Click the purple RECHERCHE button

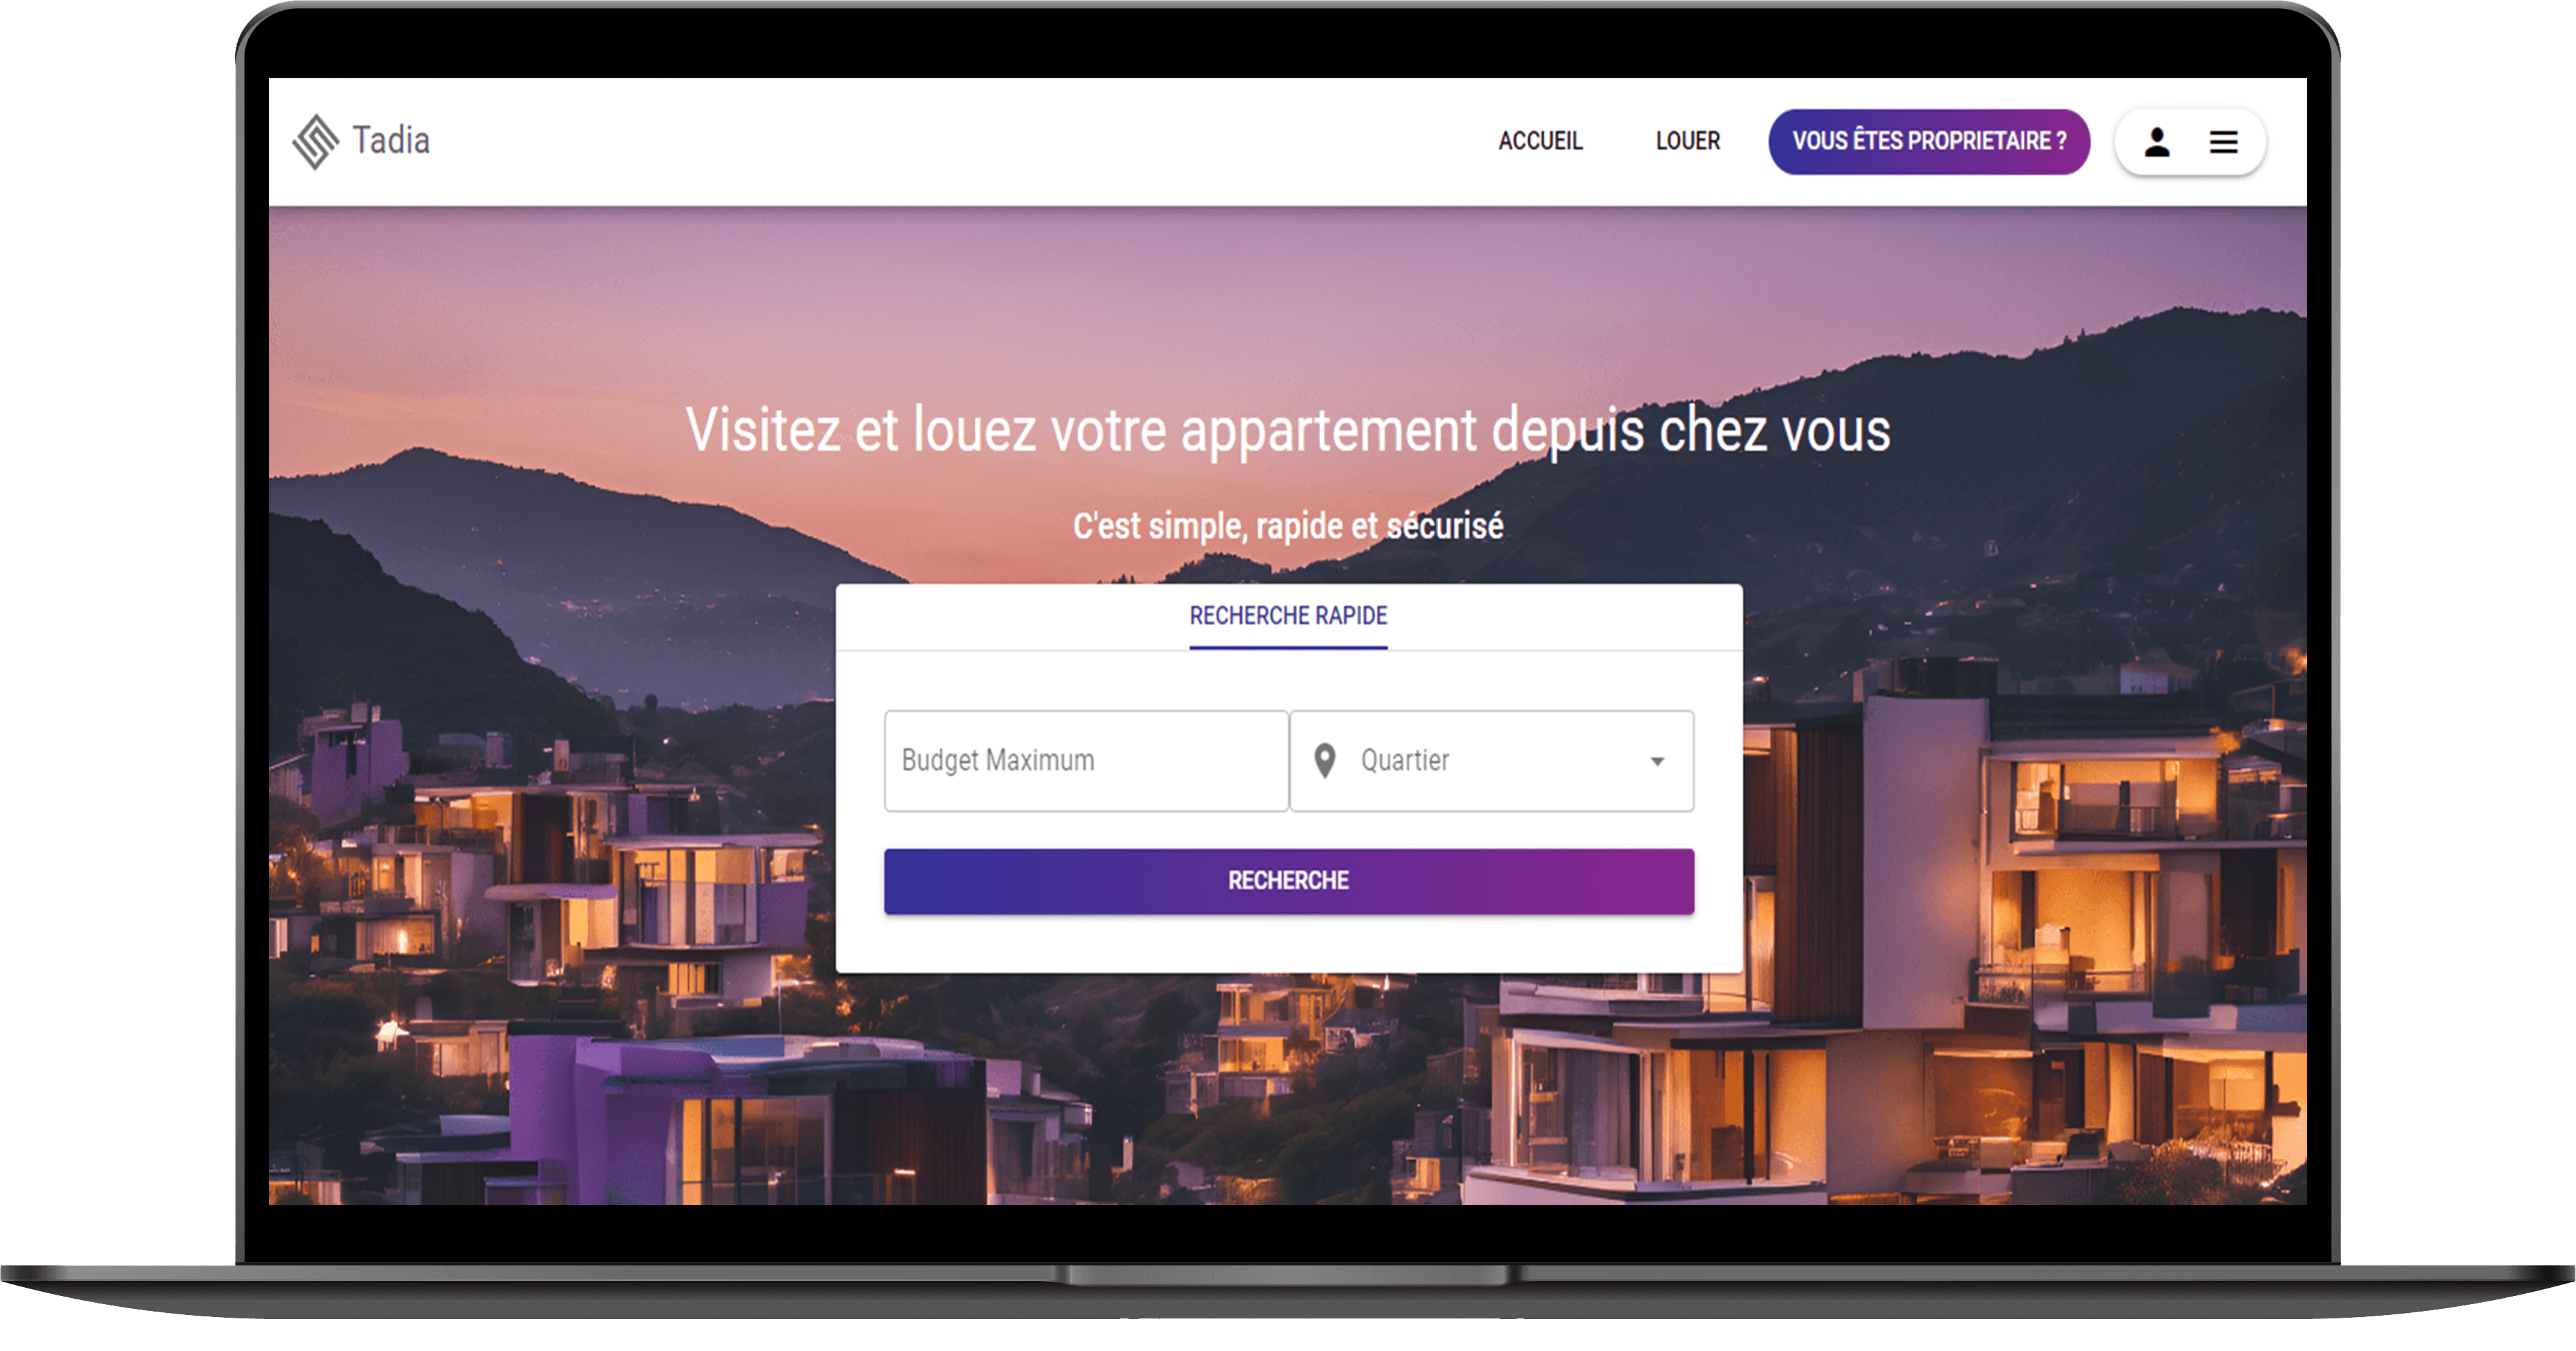(x=1289, y=881)
